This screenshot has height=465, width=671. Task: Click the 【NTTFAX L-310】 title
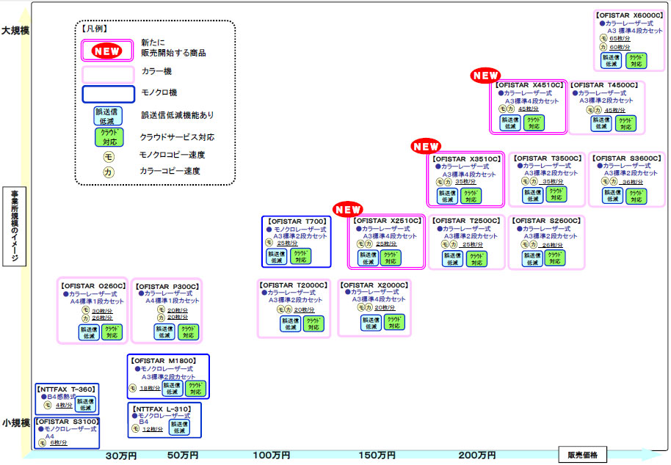(x=162, y=409)
